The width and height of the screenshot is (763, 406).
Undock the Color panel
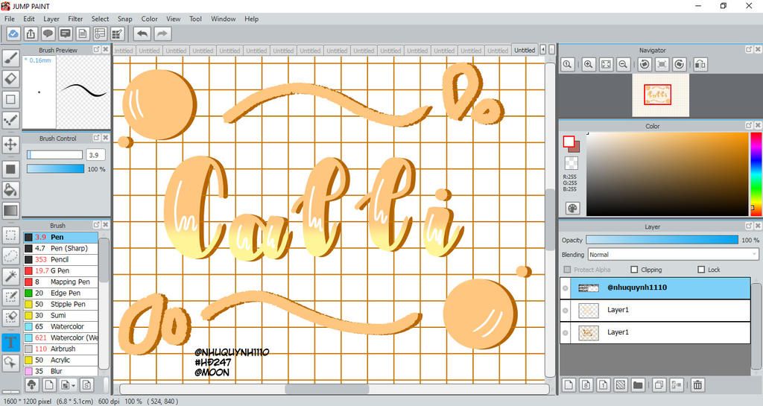click(748, 125)
